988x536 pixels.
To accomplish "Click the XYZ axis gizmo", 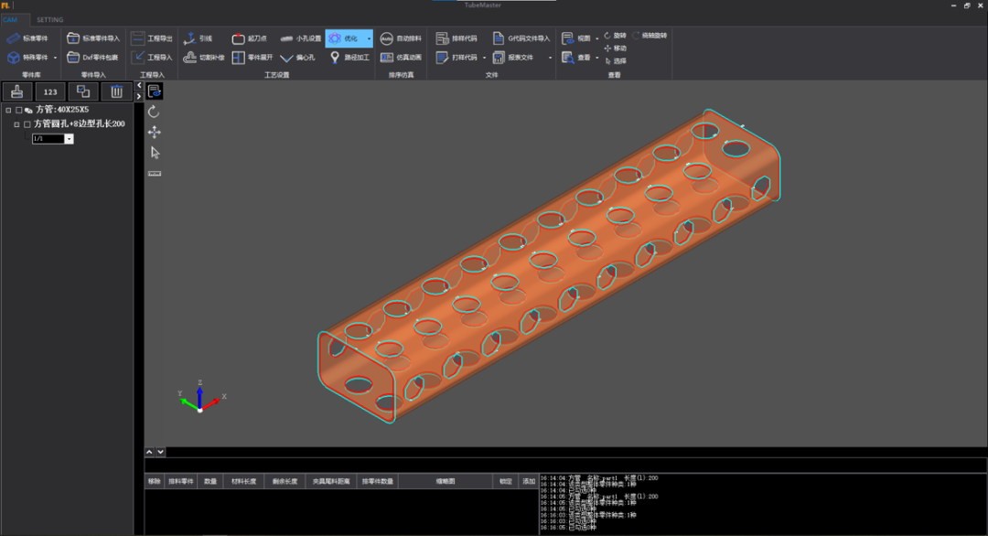I will point(201,397).
